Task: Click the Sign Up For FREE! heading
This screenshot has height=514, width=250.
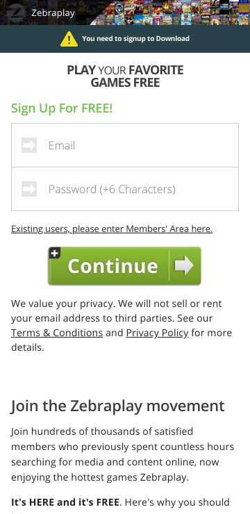Action: (62, 108)
